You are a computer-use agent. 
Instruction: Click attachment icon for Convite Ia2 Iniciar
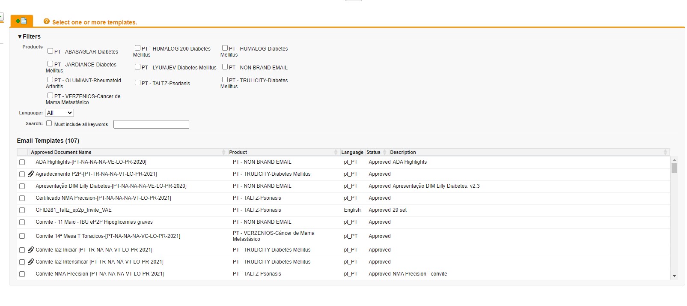(x=31, y=250)
